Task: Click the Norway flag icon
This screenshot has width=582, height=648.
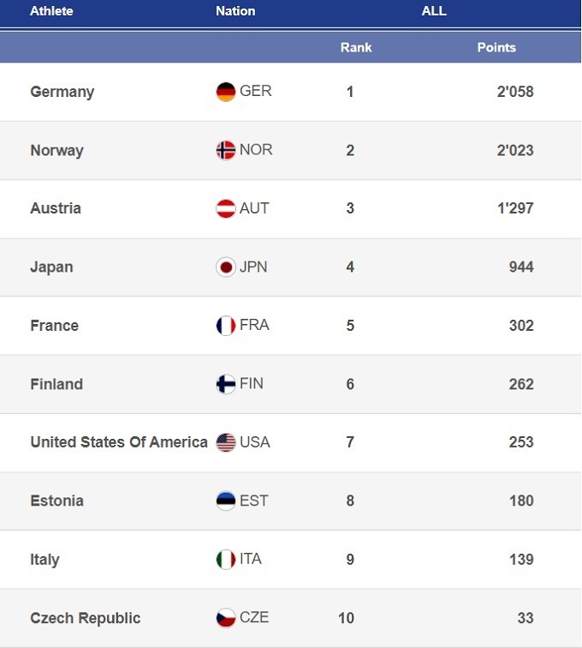Action: [226, 150]
